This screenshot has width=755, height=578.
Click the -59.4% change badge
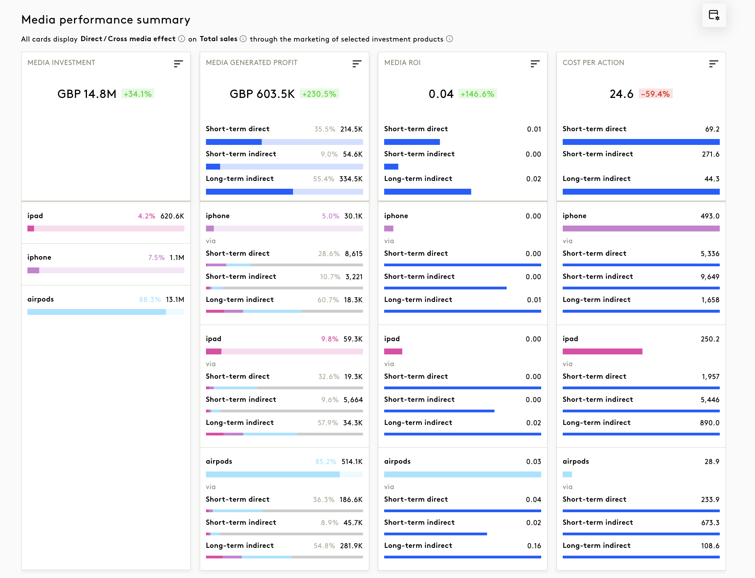(x=655, y=94)
